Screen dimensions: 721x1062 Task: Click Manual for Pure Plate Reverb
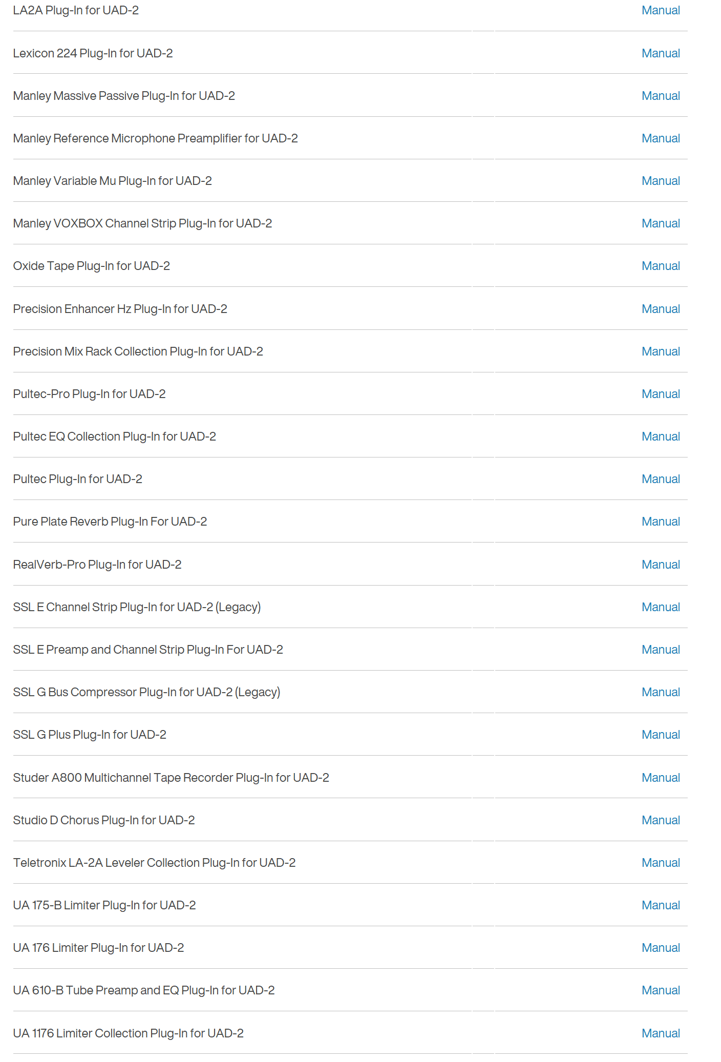pyautogui.click(x=661, y=522)
